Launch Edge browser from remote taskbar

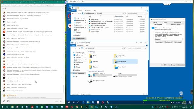coord(83,102)
